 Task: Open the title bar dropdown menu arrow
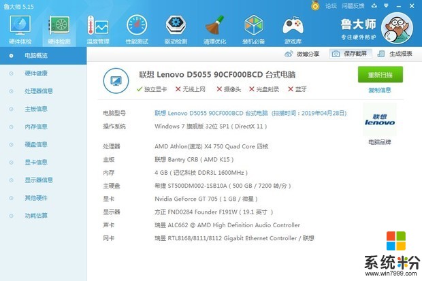pos(386,5)
